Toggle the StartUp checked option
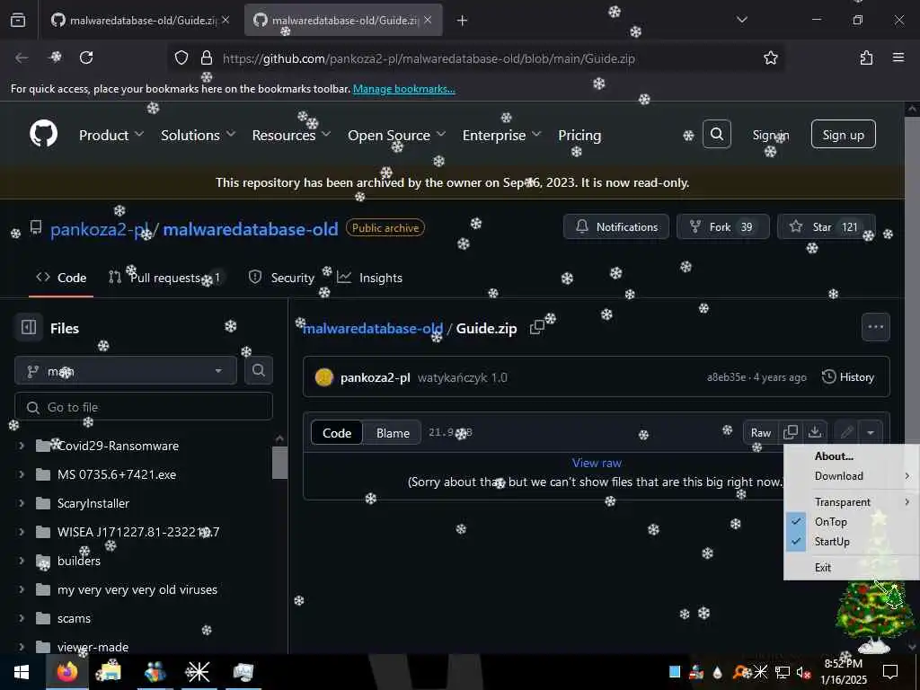This screenshot has width=920, height=690. click(852, 542)
